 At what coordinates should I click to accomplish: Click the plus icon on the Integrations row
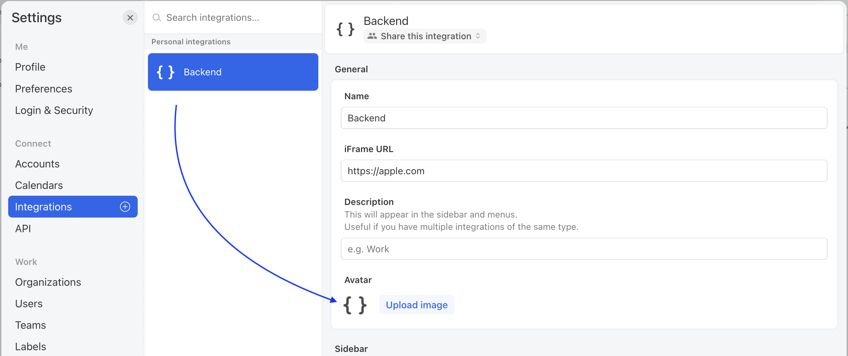[125, 206]
